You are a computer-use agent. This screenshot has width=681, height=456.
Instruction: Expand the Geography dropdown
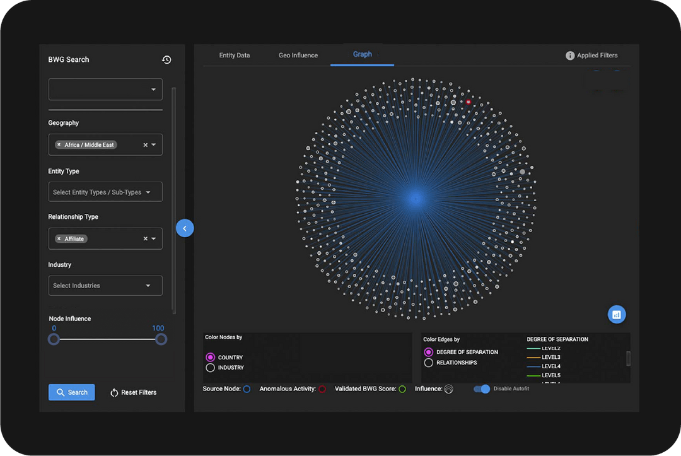point(154,144)
